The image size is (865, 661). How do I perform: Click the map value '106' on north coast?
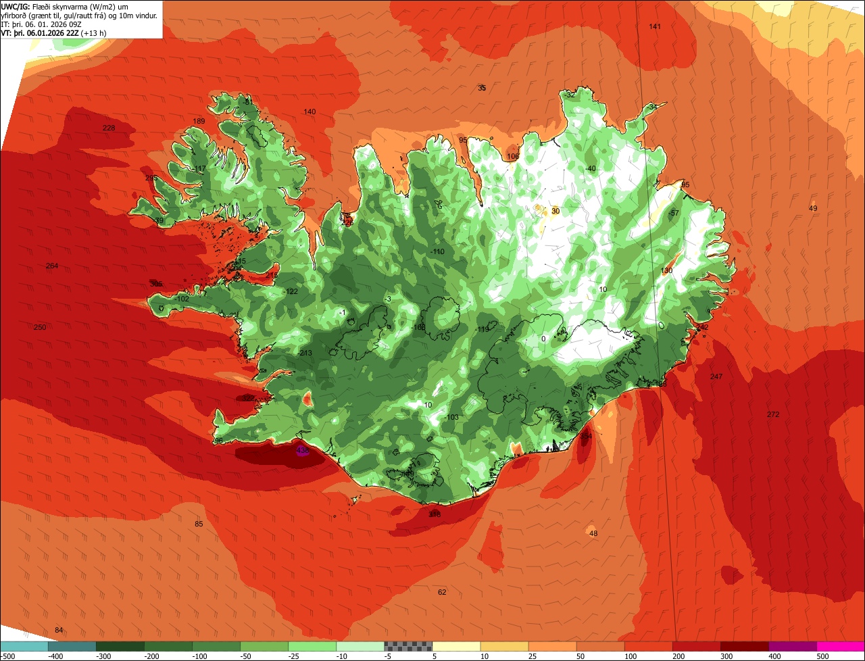tap(513, 156)
